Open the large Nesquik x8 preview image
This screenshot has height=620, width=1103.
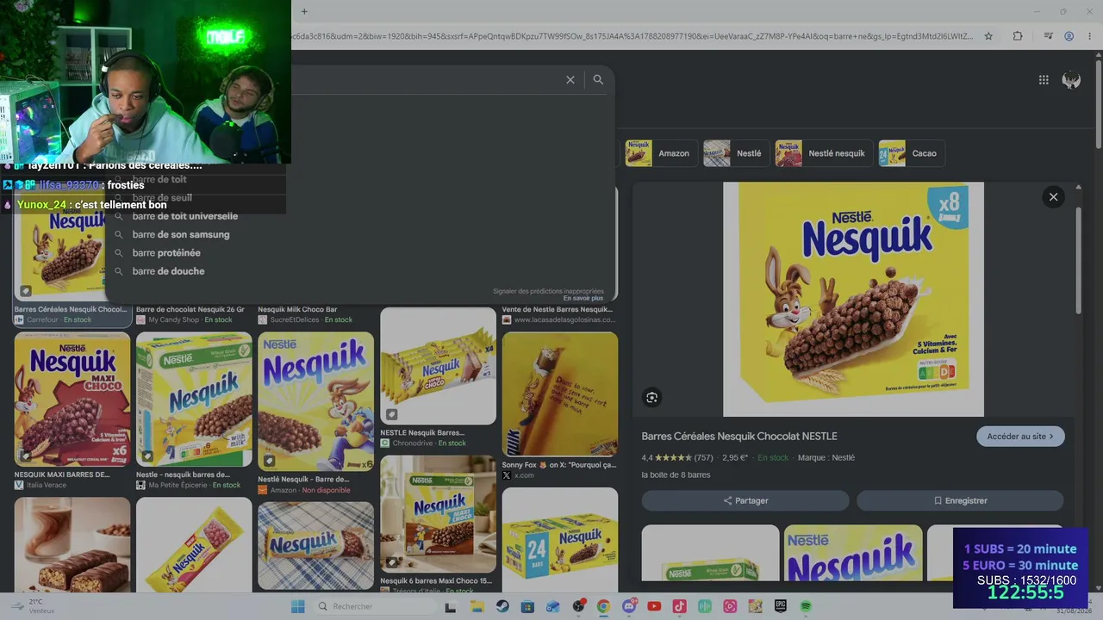(x=853, y=300)
